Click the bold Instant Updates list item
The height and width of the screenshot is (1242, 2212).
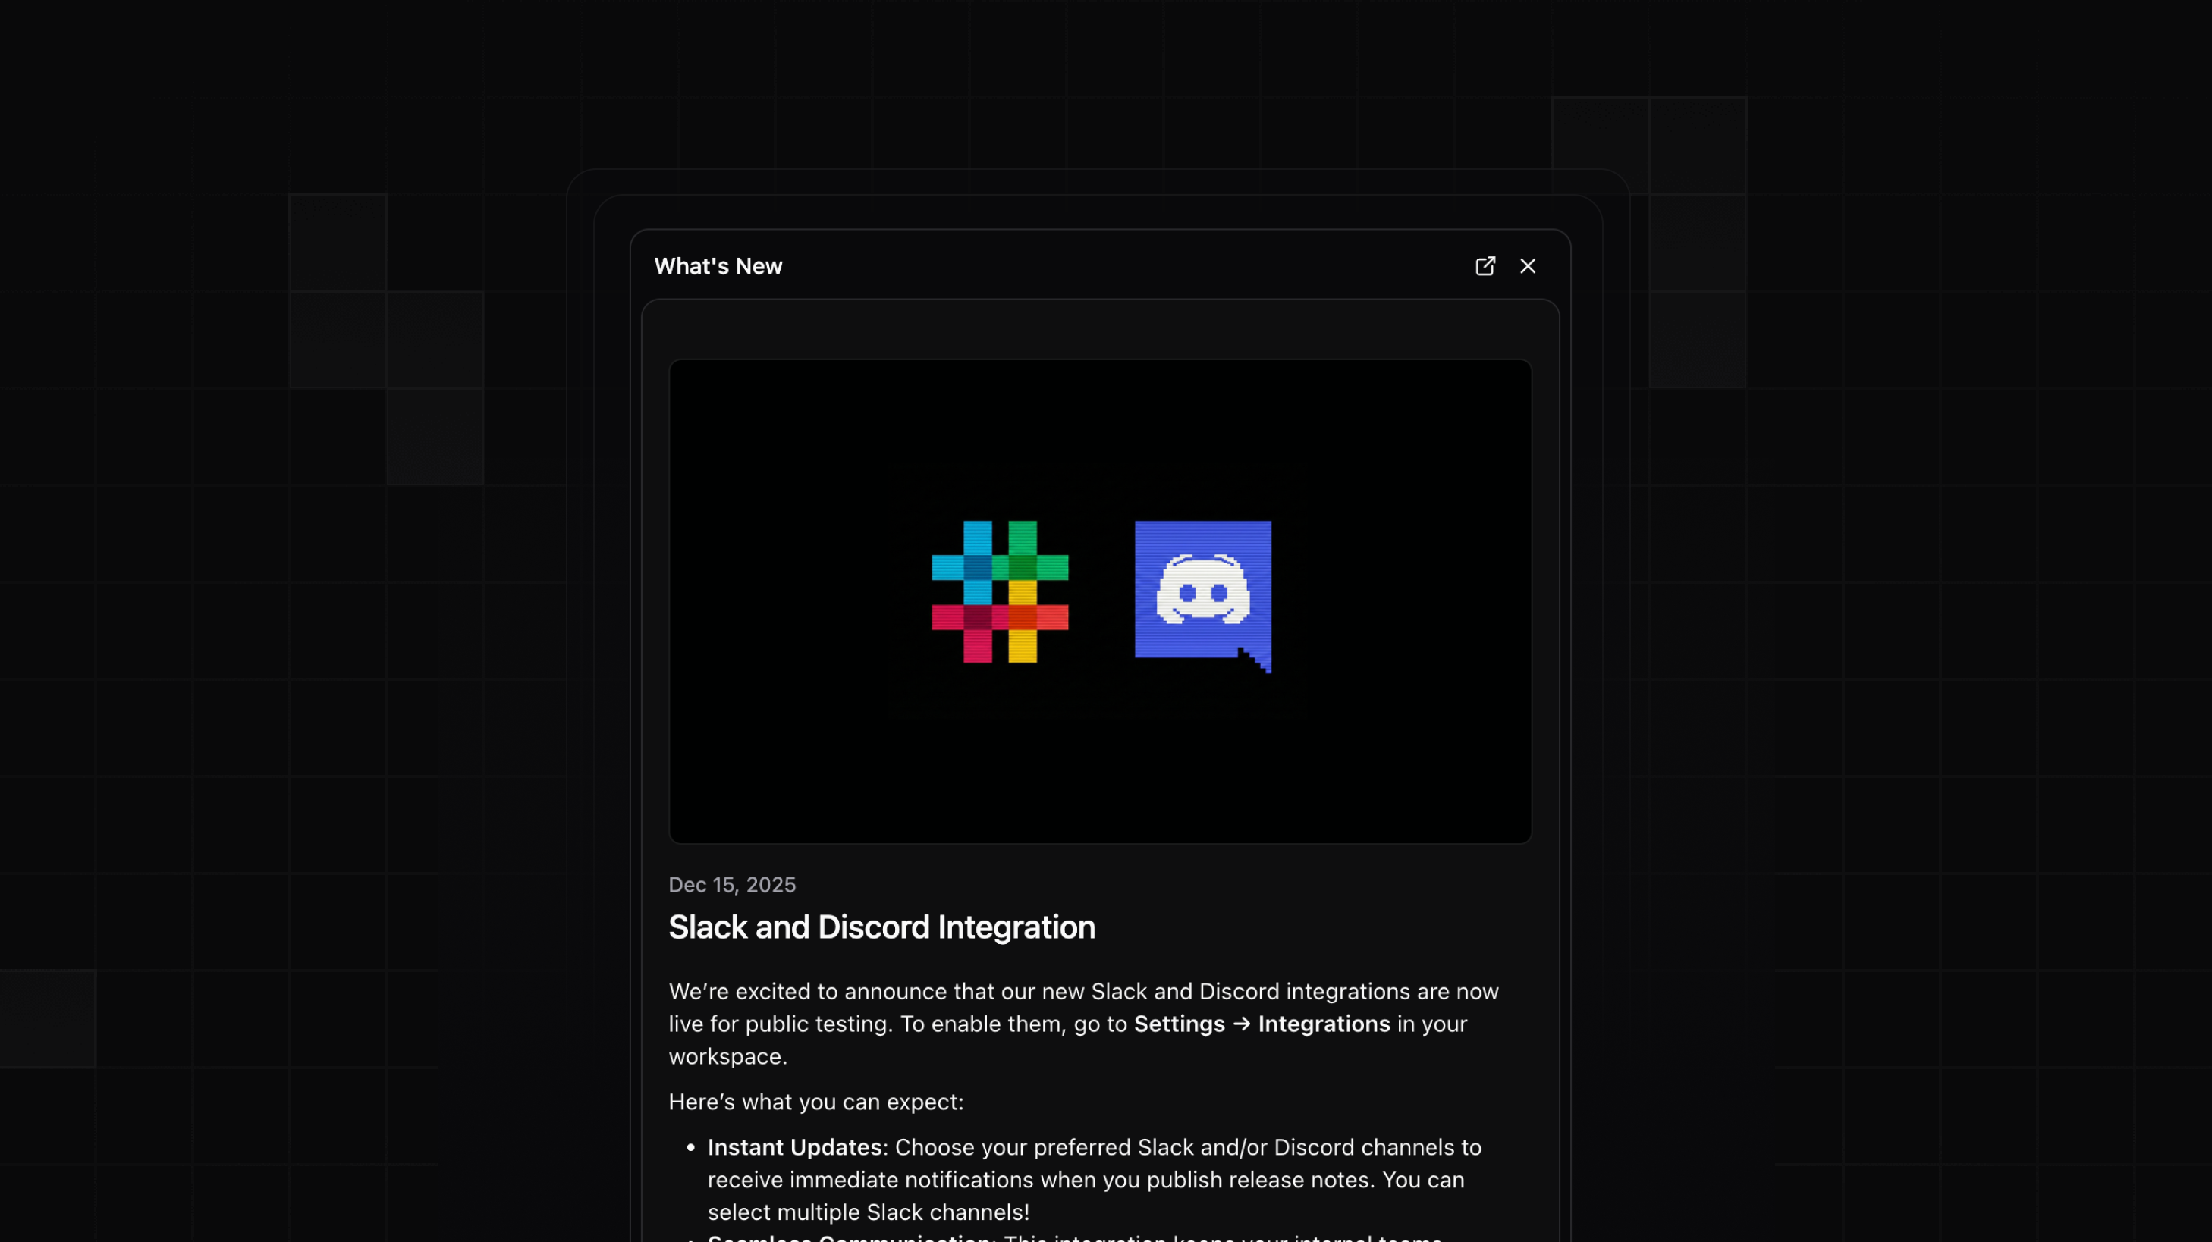click(793, 1146)
